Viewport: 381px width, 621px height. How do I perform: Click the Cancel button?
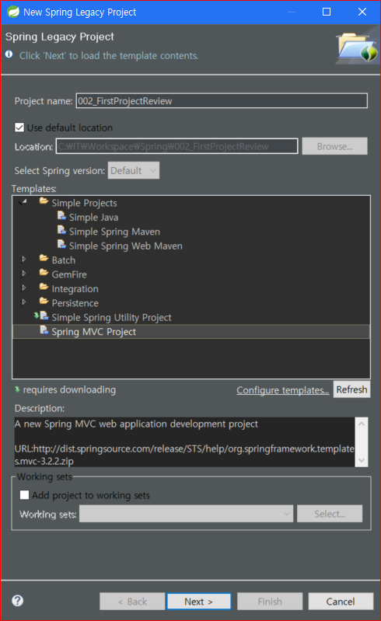coord(341,602)
